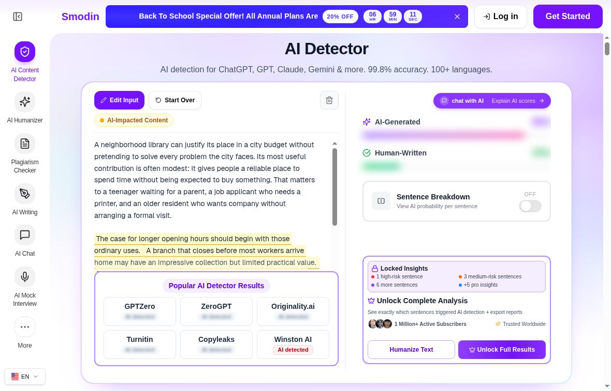
Task: Click Unlock Full Results button
Action: pos(502,349)
